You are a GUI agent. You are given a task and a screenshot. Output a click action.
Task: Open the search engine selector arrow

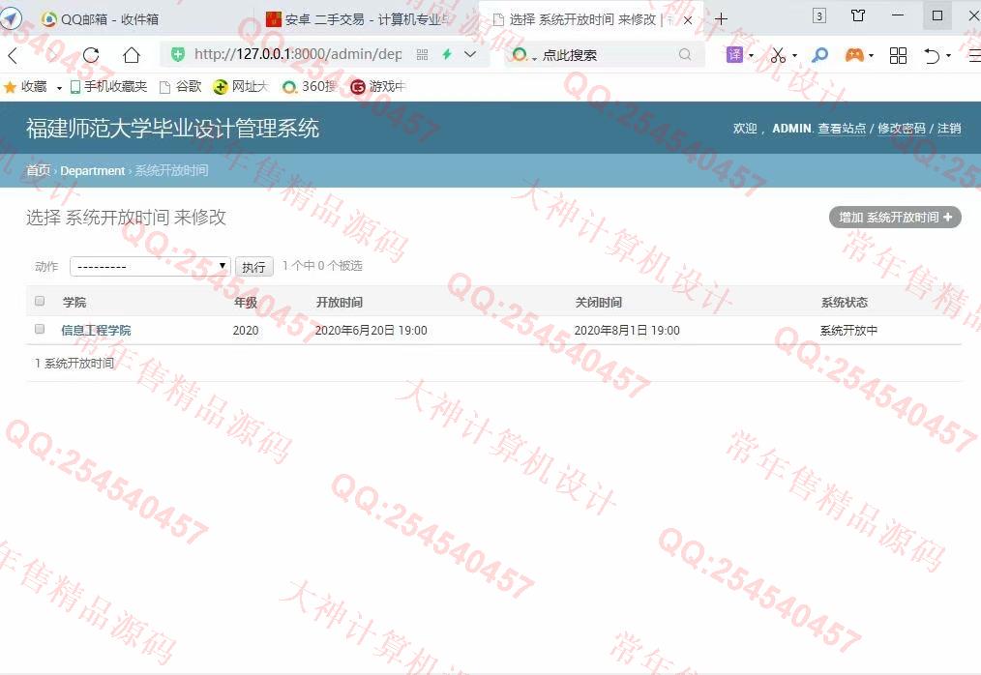[x=534, y=58]
